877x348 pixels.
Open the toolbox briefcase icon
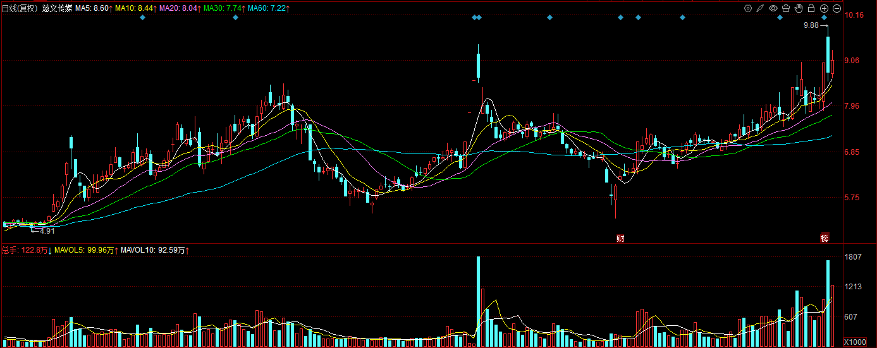[785, 8]
